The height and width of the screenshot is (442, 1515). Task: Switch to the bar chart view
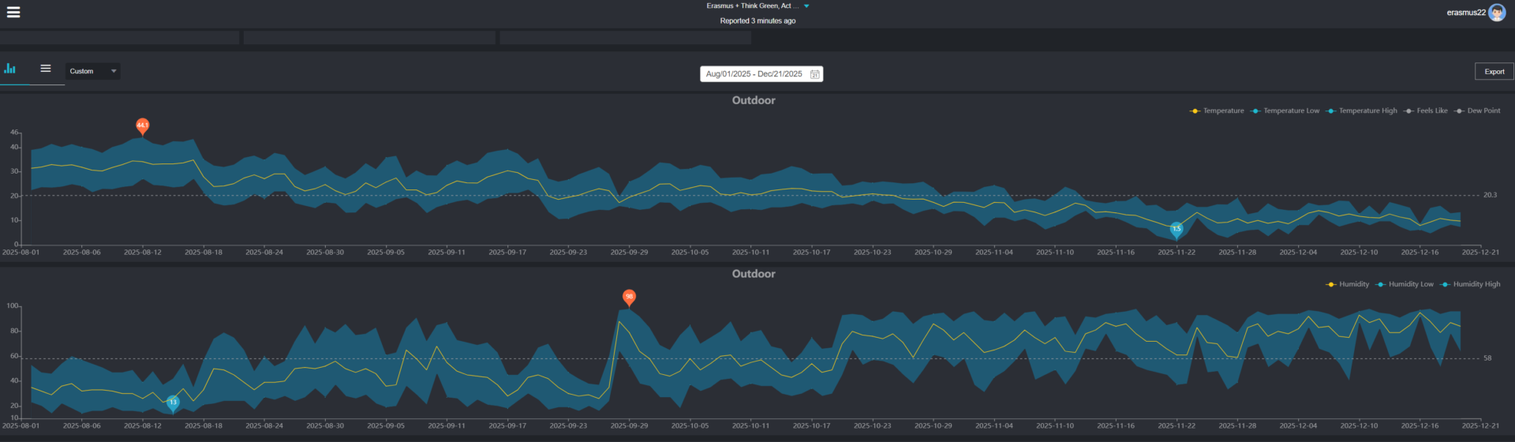[9, 69]
